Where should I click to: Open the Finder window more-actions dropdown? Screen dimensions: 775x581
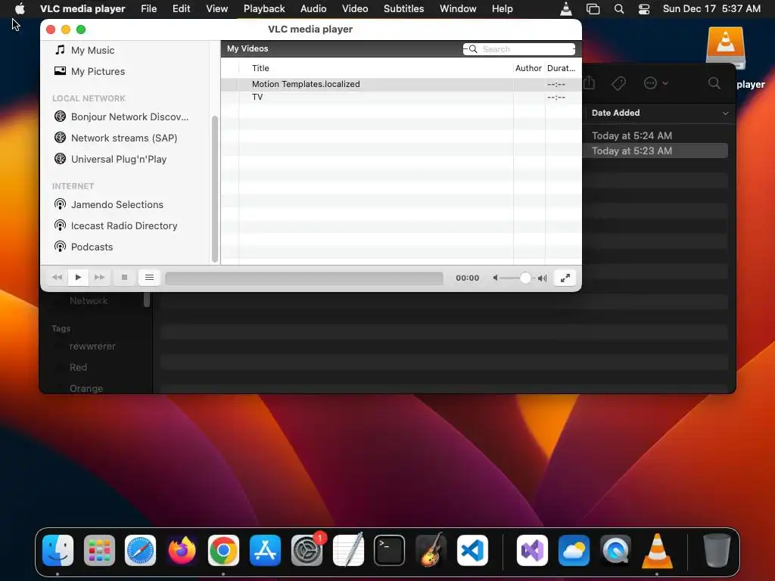pyautogui.click(x=656, y=83)
